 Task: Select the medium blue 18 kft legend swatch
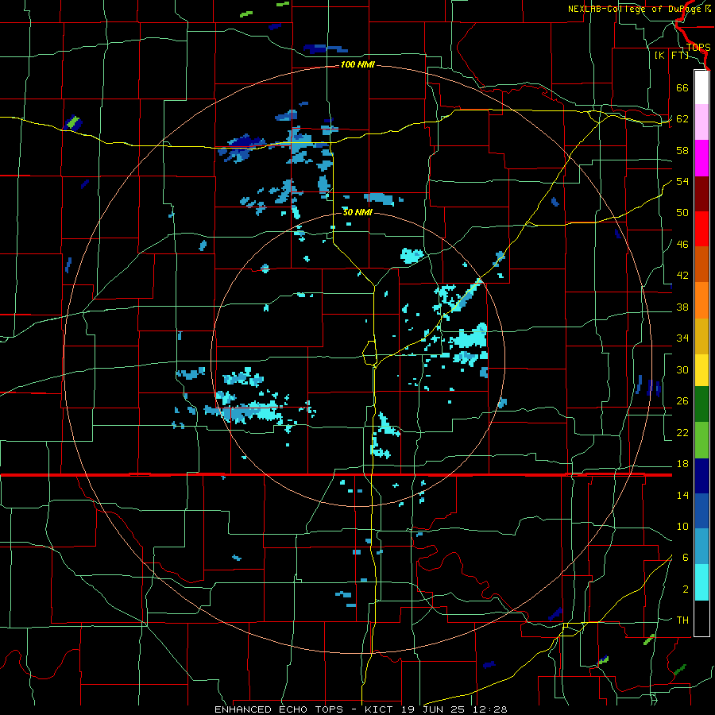tap(701, 511)
